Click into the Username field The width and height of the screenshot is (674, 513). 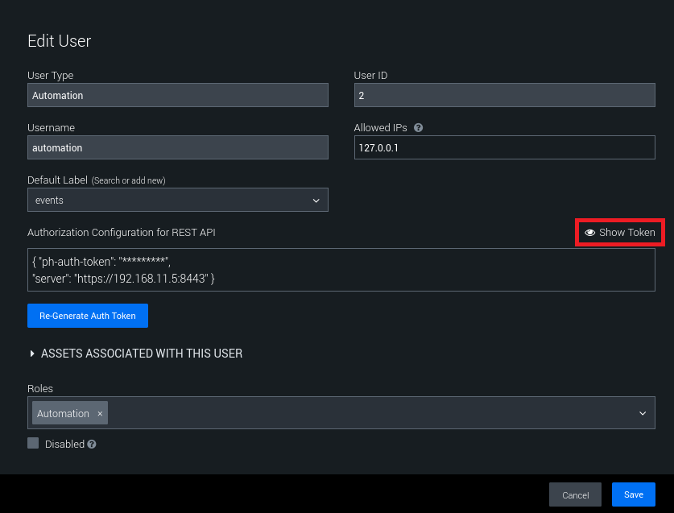click(177, 147)
